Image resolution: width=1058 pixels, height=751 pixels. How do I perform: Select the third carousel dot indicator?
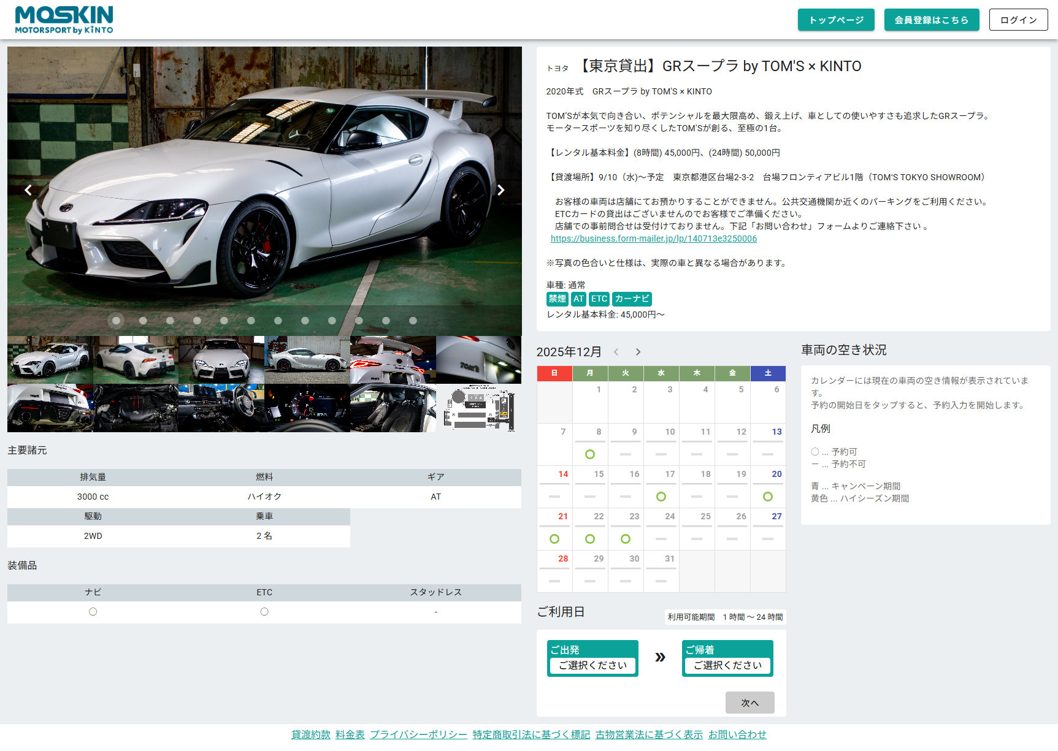point(170,321)
